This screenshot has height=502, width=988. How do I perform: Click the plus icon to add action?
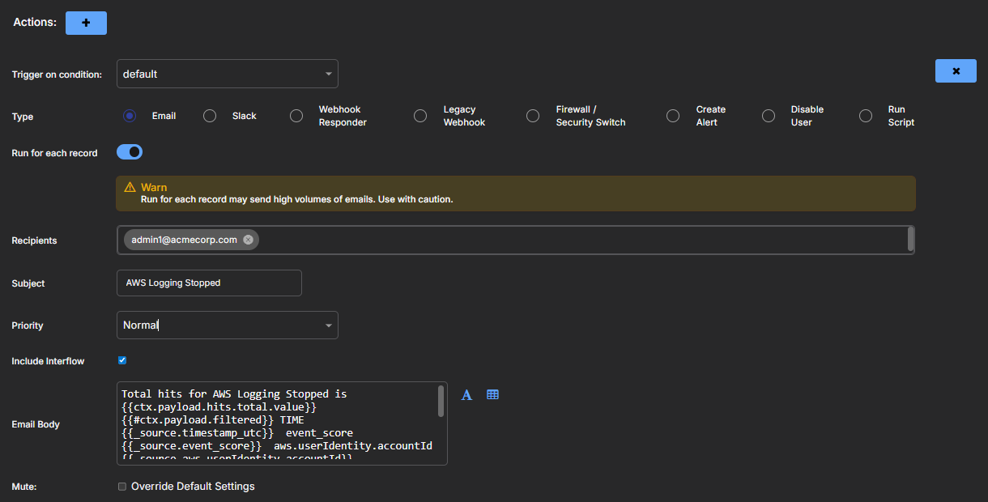(86, 23)
